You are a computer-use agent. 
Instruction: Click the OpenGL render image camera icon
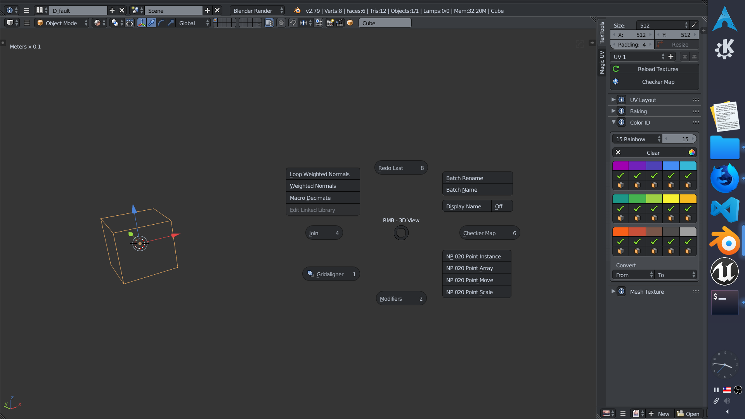click(x=330, y=23)
